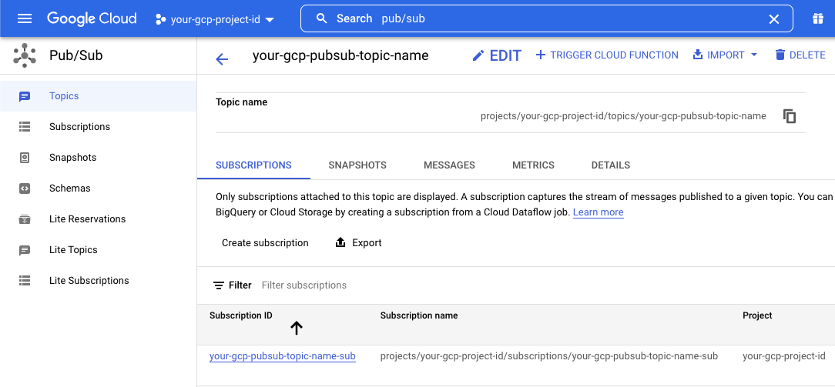Image resolution: width=835 pixels, height=387 pixels.
Task: Click the Project column header
Action: coord(757,315)
